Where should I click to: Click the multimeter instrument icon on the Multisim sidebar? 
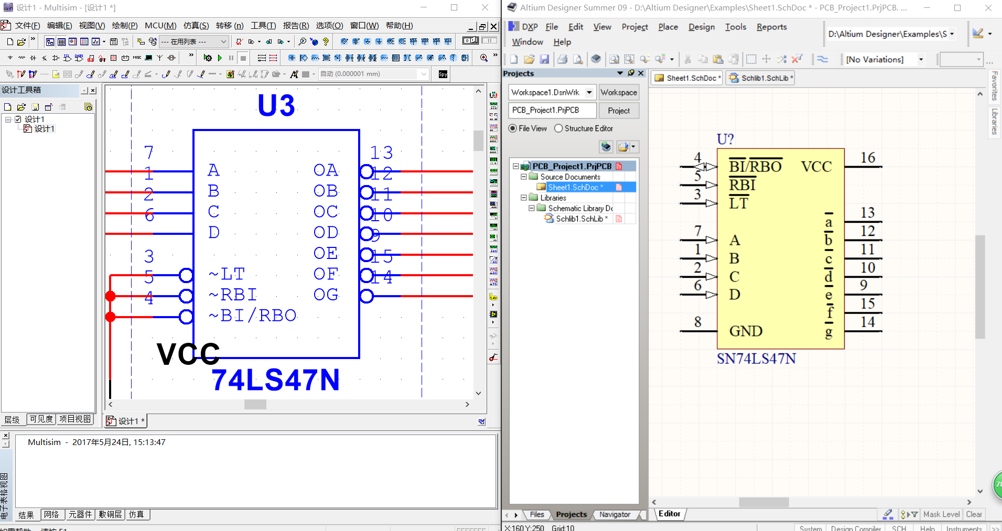(493, 95)
